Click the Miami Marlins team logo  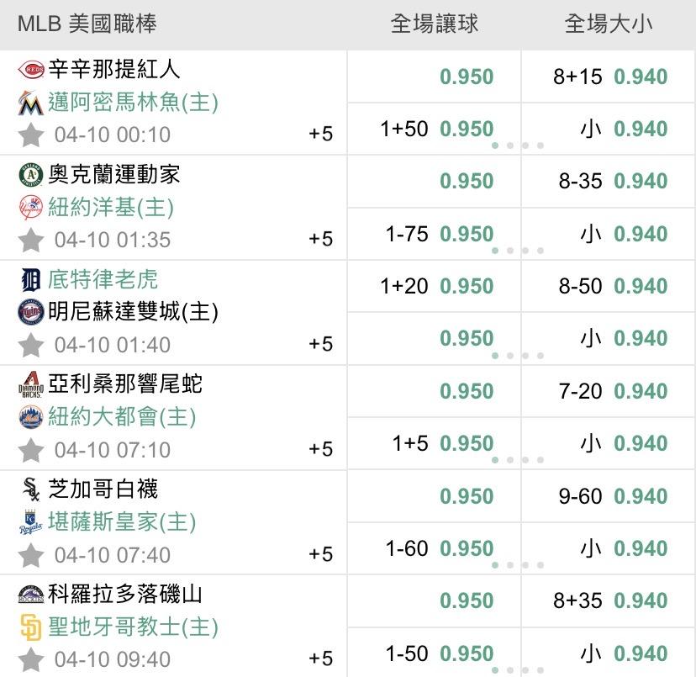pos(31,103)
